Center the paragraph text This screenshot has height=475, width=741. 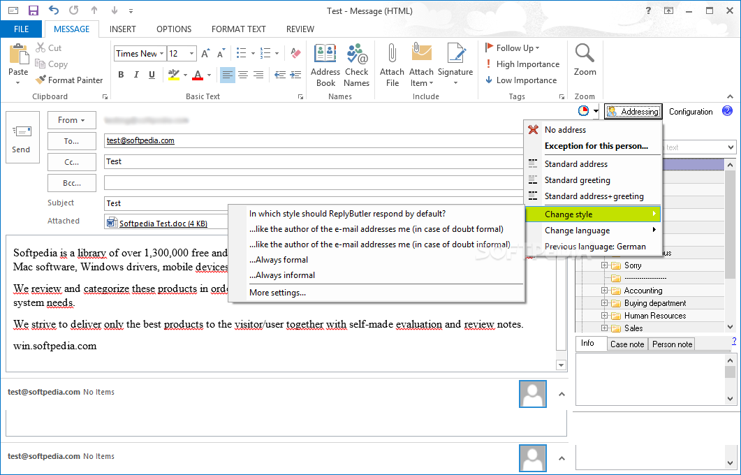243,75
